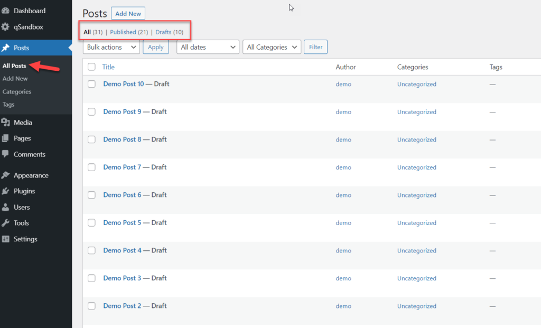Screen dimensions: 541x328
Task: Open Demo Post 9 title link
Action: click(x=122, y=112)
